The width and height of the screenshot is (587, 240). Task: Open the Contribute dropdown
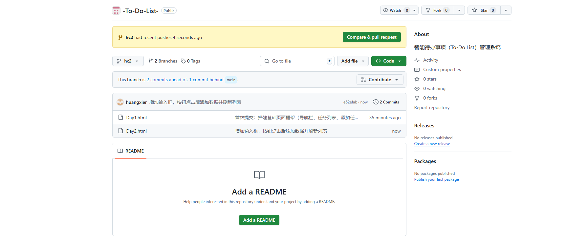[380, 80]
